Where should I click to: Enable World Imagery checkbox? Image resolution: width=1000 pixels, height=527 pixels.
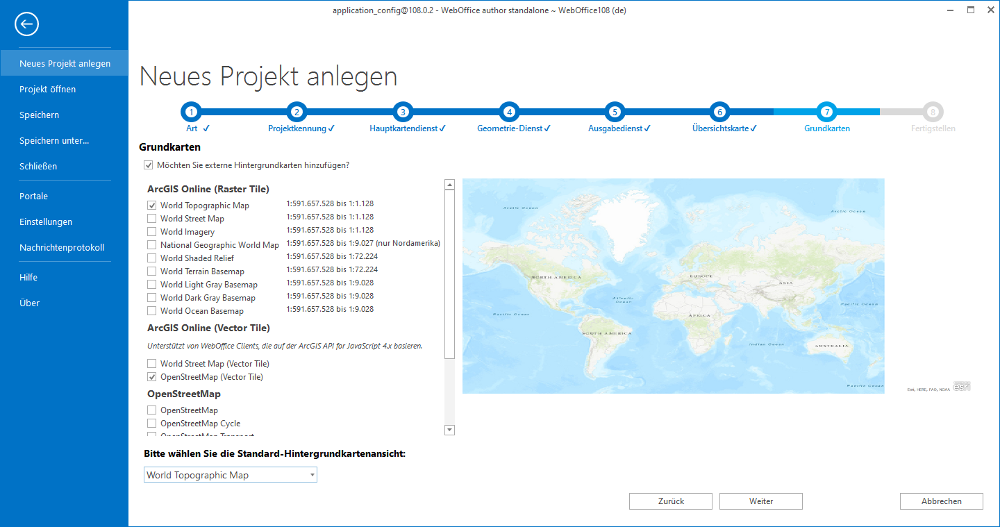tap(152, 232)
